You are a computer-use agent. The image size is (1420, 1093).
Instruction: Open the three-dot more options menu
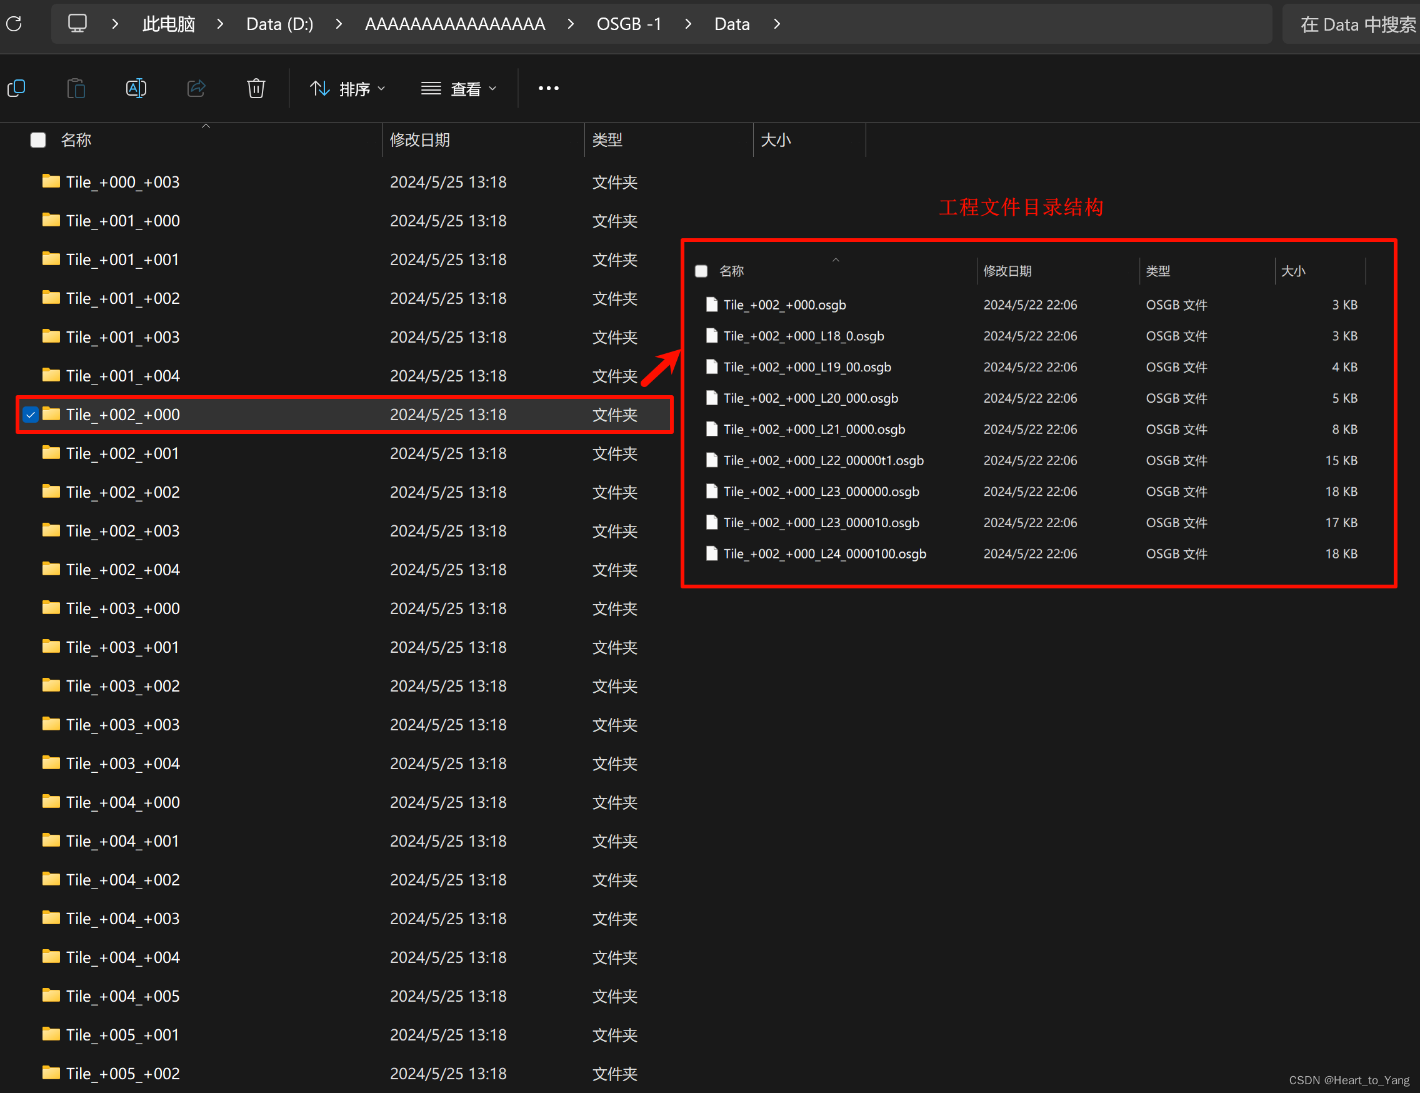click(548, 88)
